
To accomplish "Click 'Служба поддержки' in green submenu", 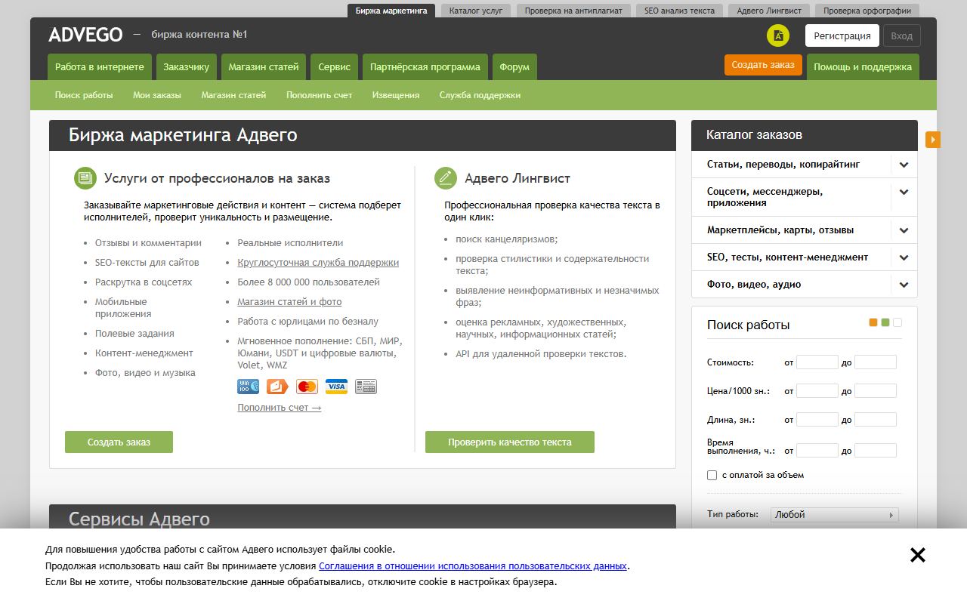I will coord(480,95).
